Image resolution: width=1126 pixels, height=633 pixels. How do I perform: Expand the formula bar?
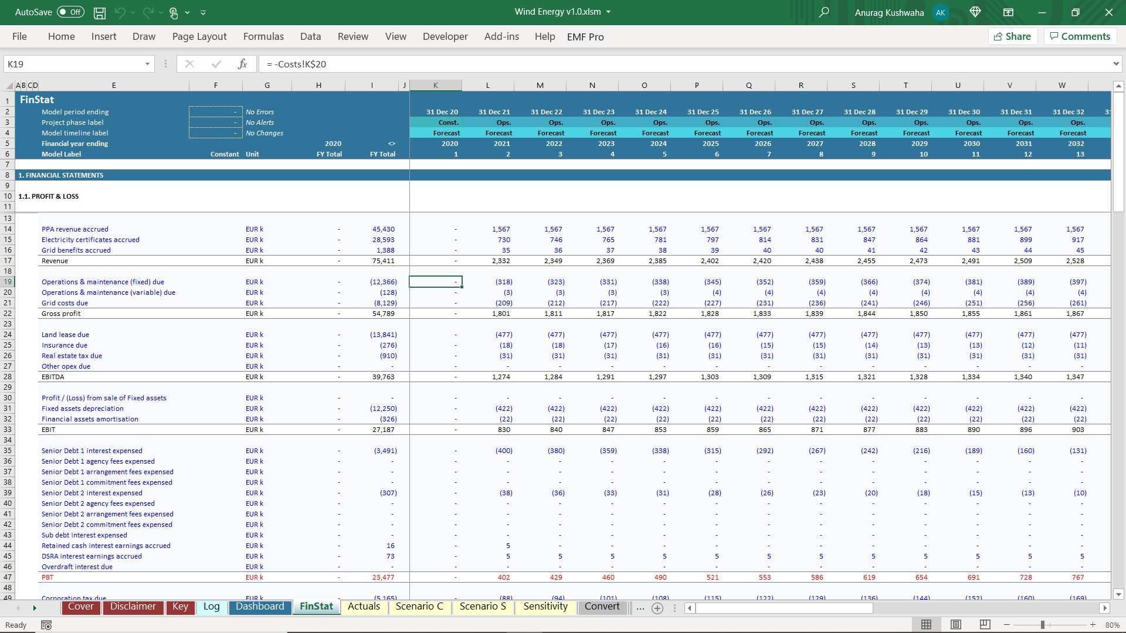pyautogui.click(x=1115, y=64)
